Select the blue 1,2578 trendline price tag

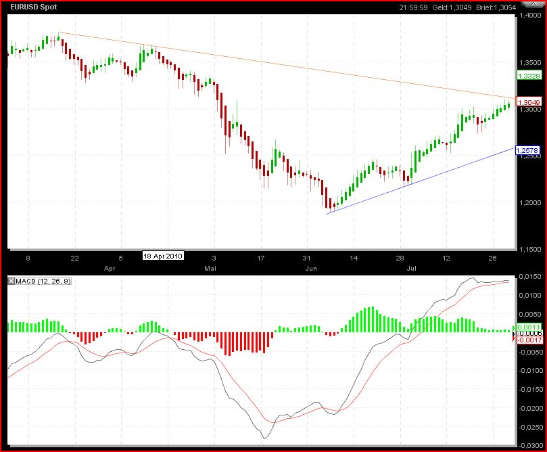click(527, 150)
